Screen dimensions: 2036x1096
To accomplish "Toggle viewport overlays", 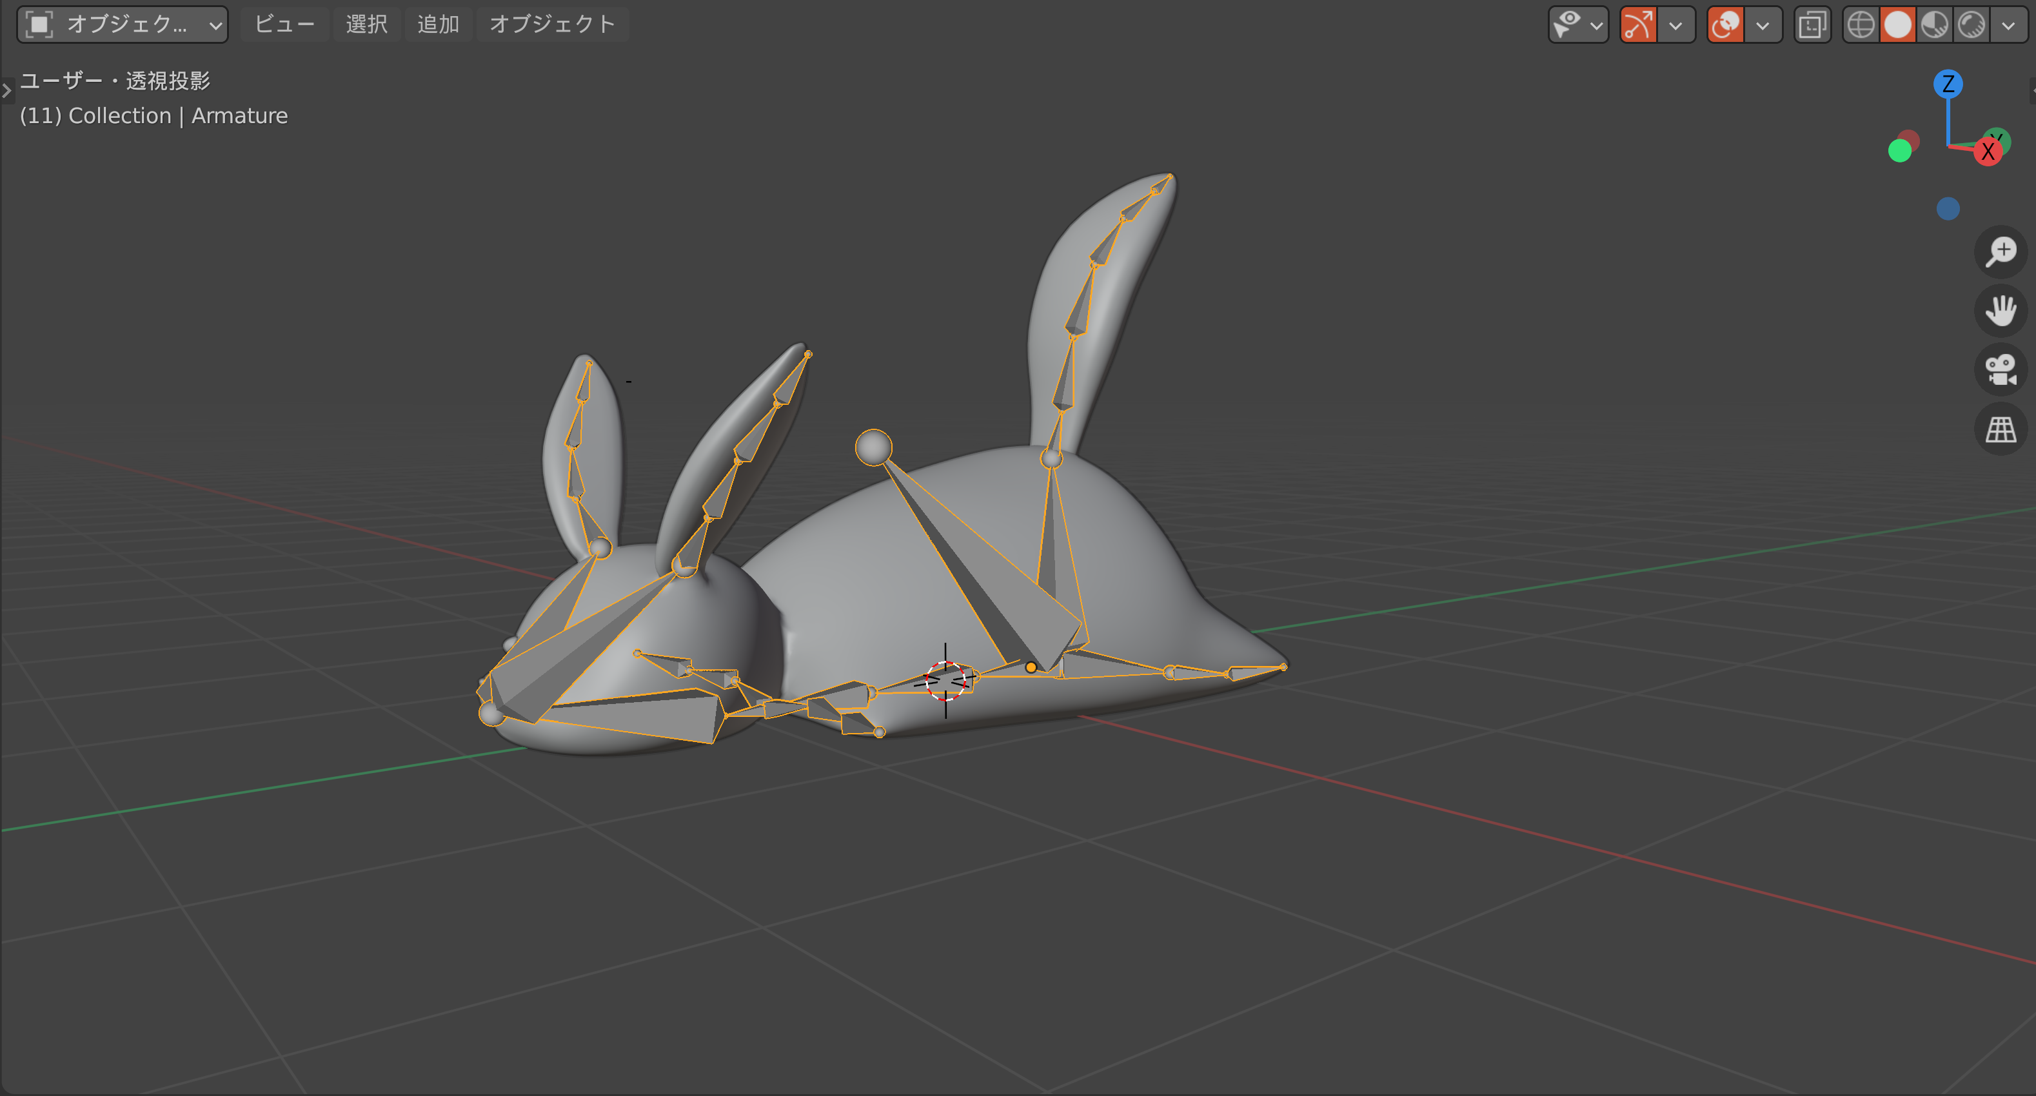I will [1725, 24].
